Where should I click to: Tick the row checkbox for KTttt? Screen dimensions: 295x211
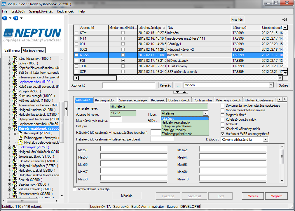tap(76, 33)
